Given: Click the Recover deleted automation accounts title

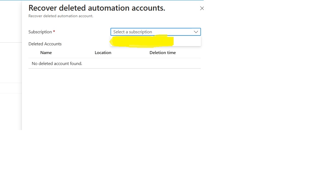Looking at the screenshot, I should 97,8.
